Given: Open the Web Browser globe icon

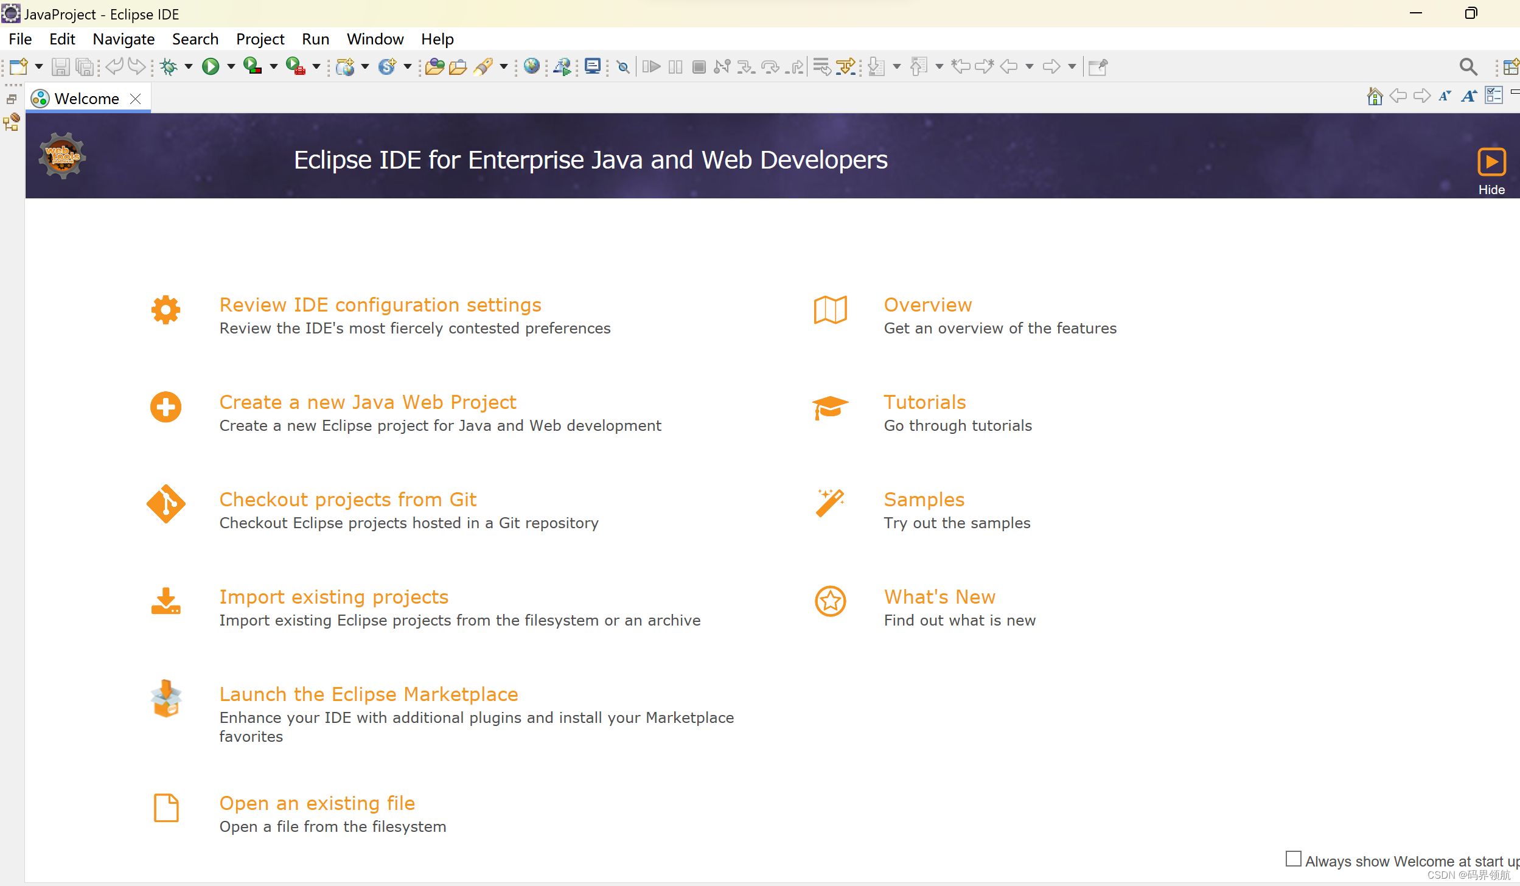Looking at the screenshot, I should click(531, 66).
